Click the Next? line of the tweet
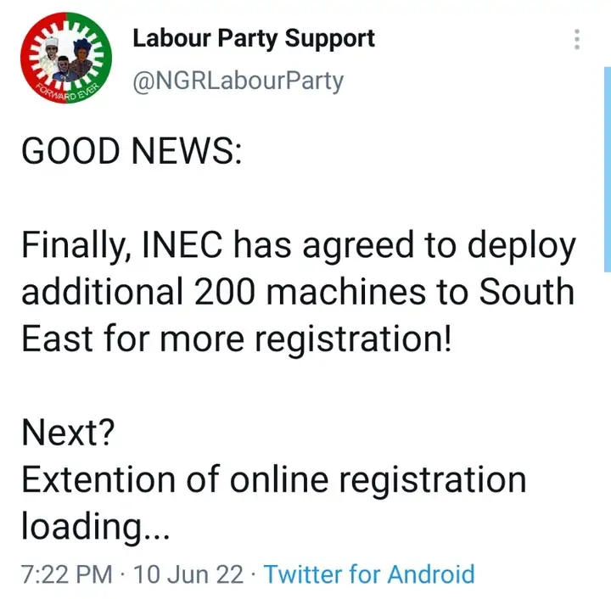 pos(68,434)
